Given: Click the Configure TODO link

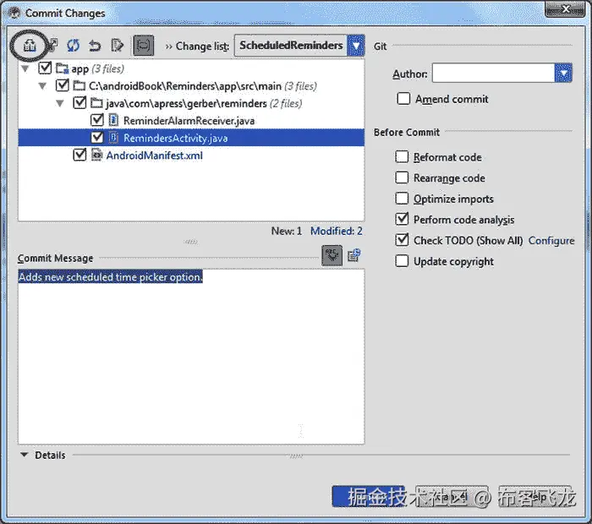Looking at the screenshot, I should pyautogui.click(x=551, y=240).
